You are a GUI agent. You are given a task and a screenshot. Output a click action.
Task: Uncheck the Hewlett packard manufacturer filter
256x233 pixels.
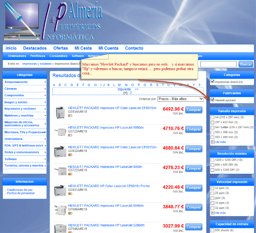coord(213,100)
